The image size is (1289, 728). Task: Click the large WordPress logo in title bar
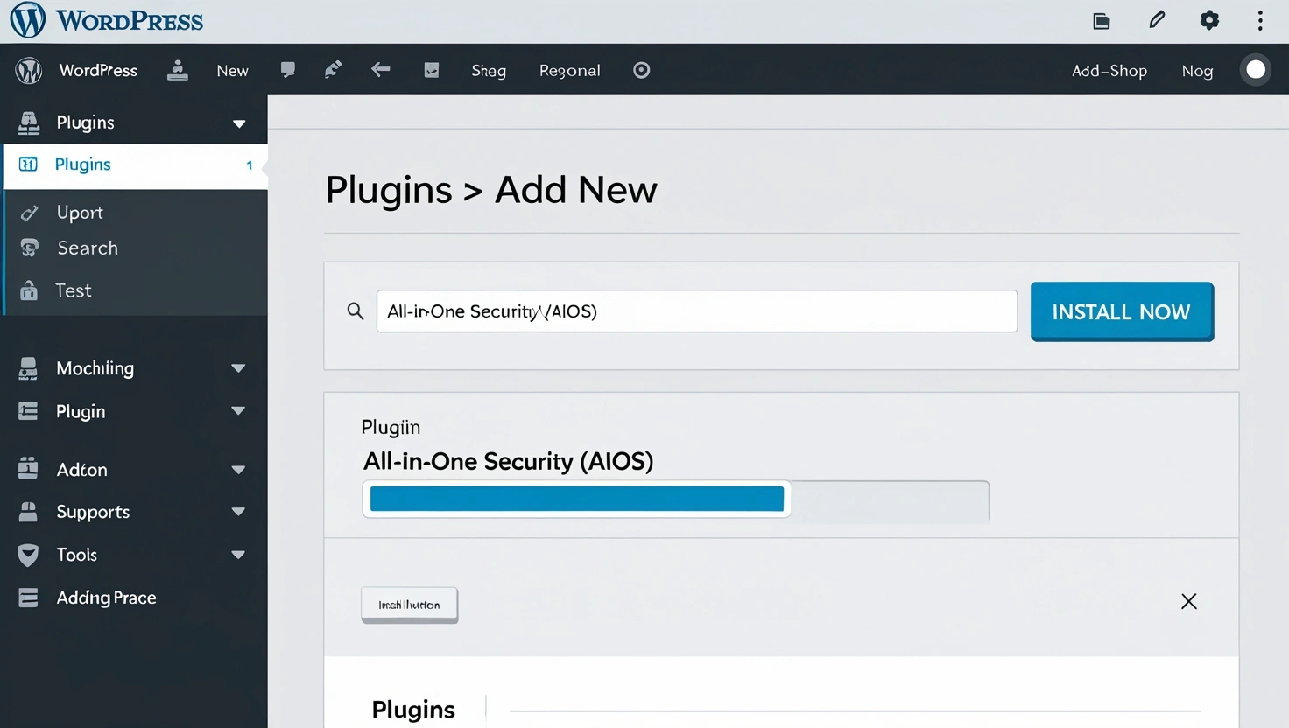point(27,20)
